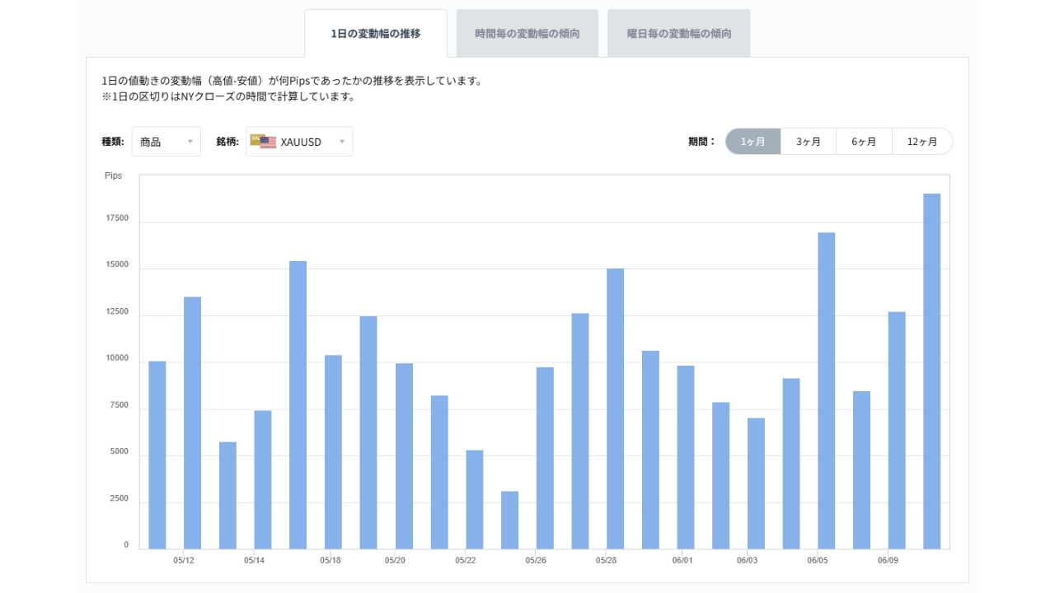Screen dimensions: 1055x593
Task: Click the 期間： label
Action: coord(702,142)
